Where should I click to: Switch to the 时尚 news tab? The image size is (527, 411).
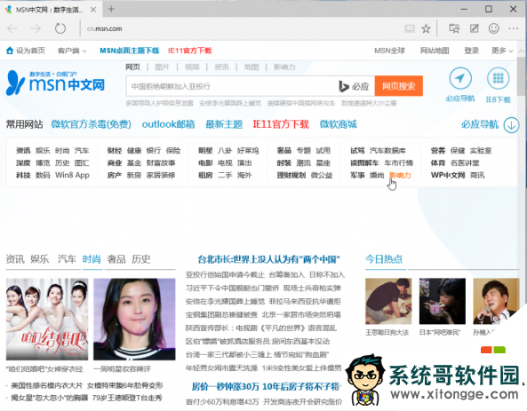coord(92,259)
